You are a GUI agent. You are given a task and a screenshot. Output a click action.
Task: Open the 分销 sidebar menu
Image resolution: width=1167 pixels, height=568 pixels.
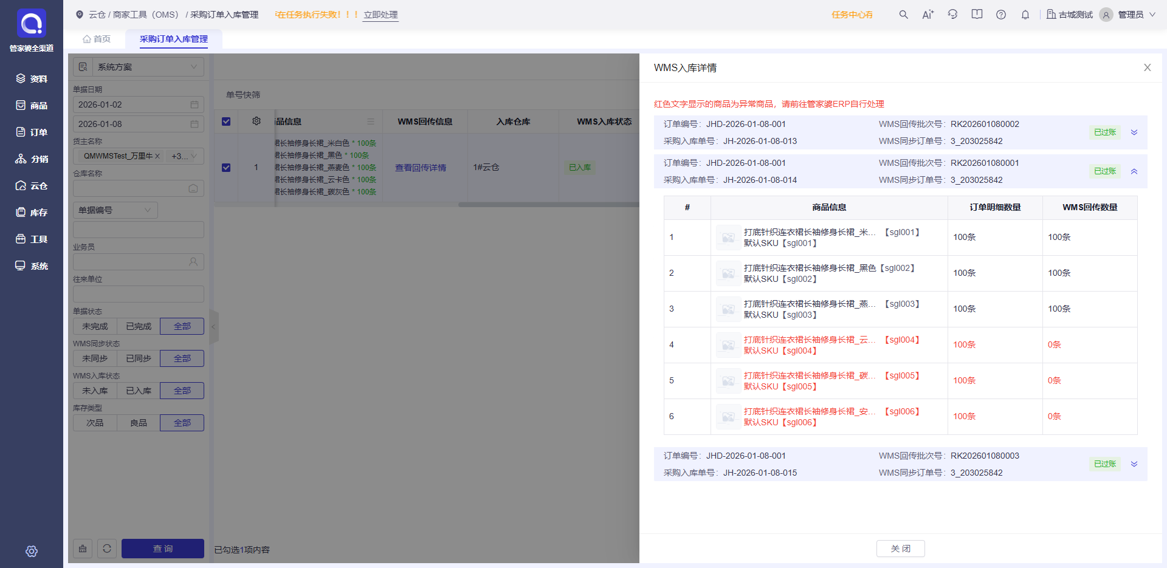[x=32, y=159]
